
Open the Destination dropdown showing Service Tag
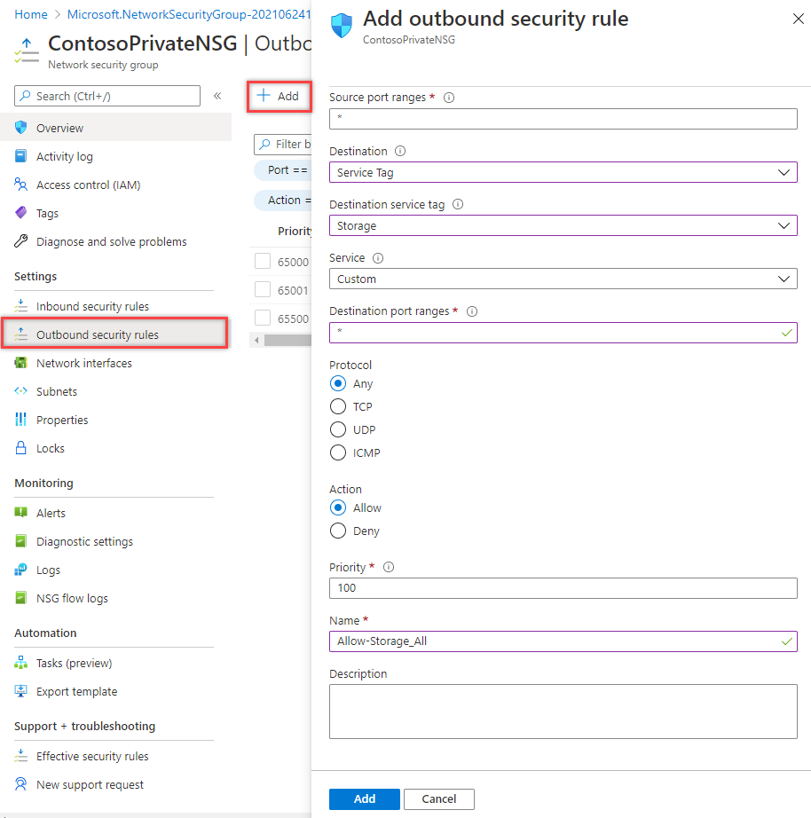pos(563,172)
